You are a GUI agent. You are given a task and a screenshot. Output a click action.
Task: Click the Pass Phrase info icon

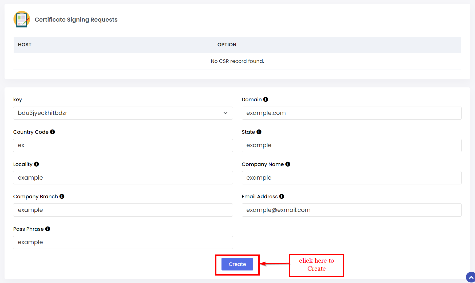click(47, 229)
